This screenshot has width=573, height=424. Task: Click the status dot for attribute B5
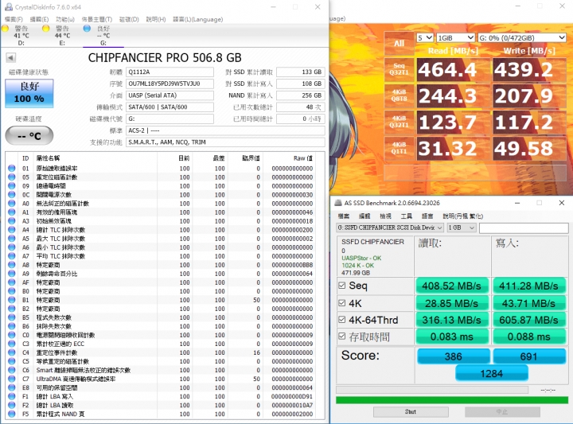[12, 317]
